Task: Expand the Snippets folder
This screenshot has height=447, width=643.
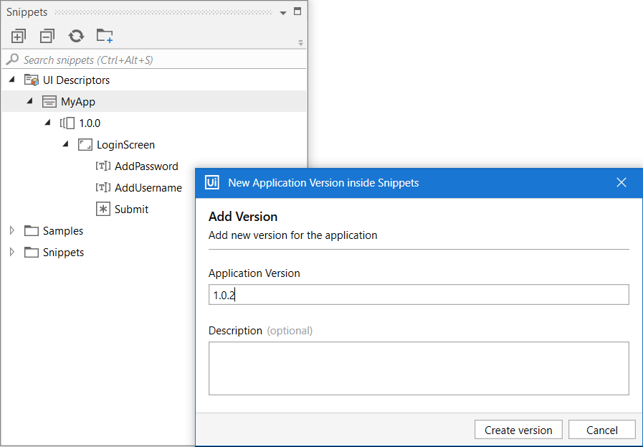Action: tap(12, 253)
